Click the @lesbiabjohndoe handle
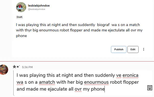The image size is (154, 97). click(x=37, y=9)
